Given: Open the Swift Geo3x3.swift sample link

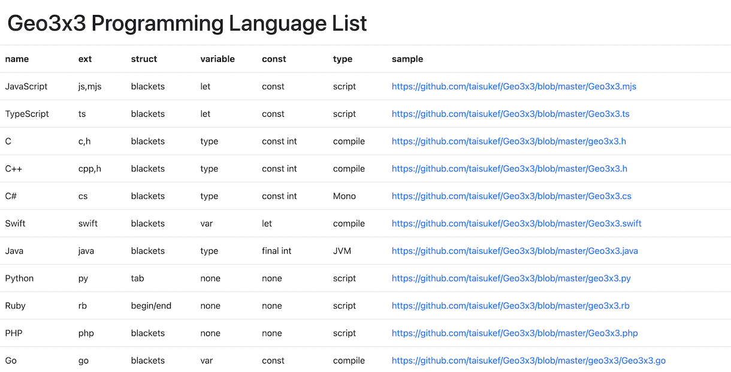Looking at the screenshot, I should point(516,223).
